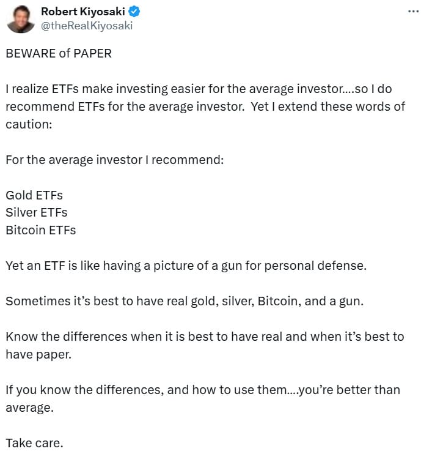Open the @theRealKiyosaki handle link

pos(86,25)
